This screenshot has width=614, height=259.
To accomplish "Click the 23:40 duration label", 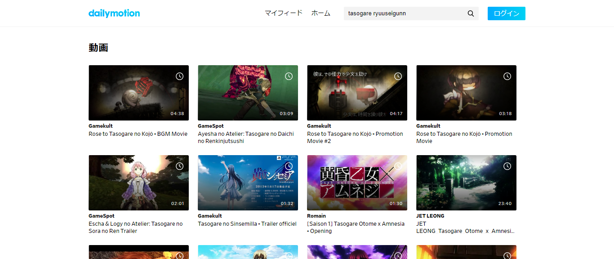I will 505,204.
